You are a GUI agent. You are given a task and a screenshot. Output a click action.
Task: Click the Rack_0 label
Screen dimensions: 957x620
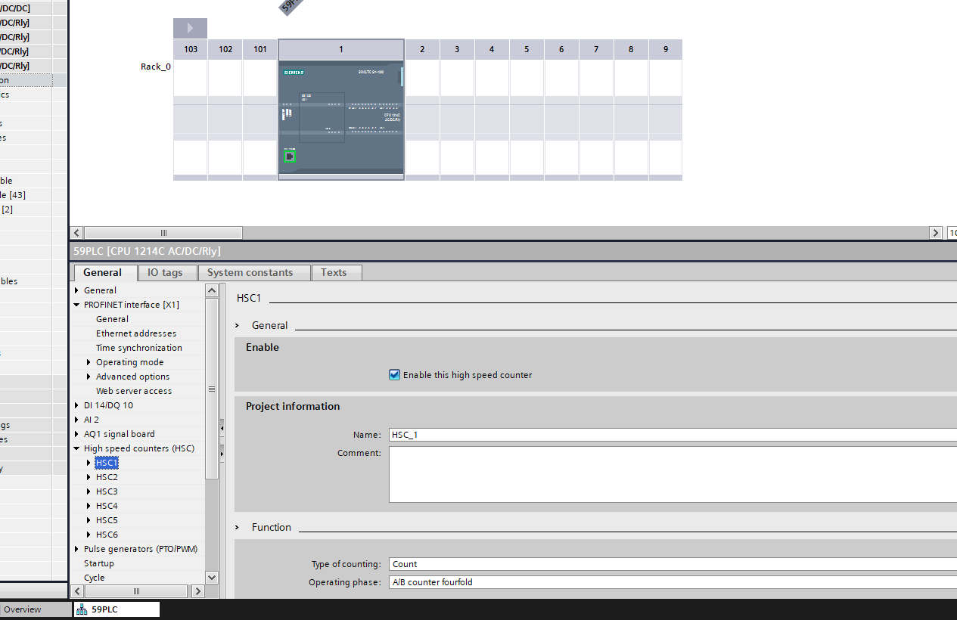point(156,67)
